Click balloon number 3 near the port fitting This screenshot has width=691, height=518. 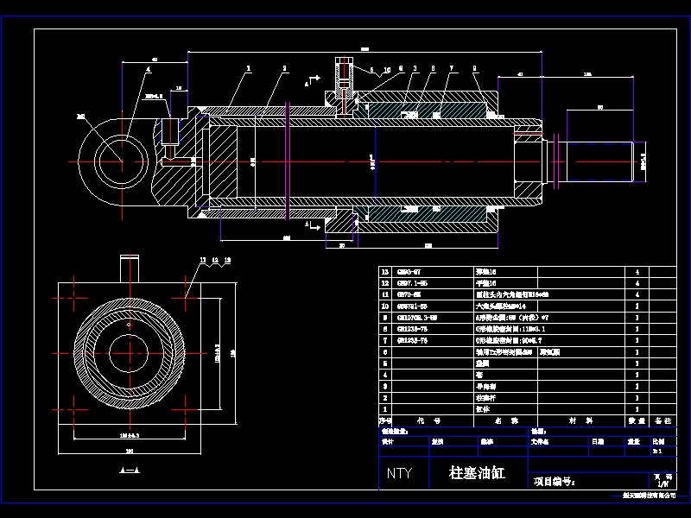click(414, 67)
